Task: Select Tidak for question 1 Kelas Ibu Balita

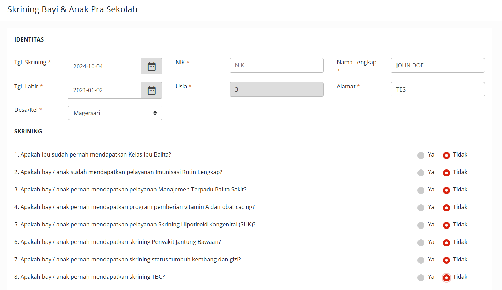Action: pos(446,155)
